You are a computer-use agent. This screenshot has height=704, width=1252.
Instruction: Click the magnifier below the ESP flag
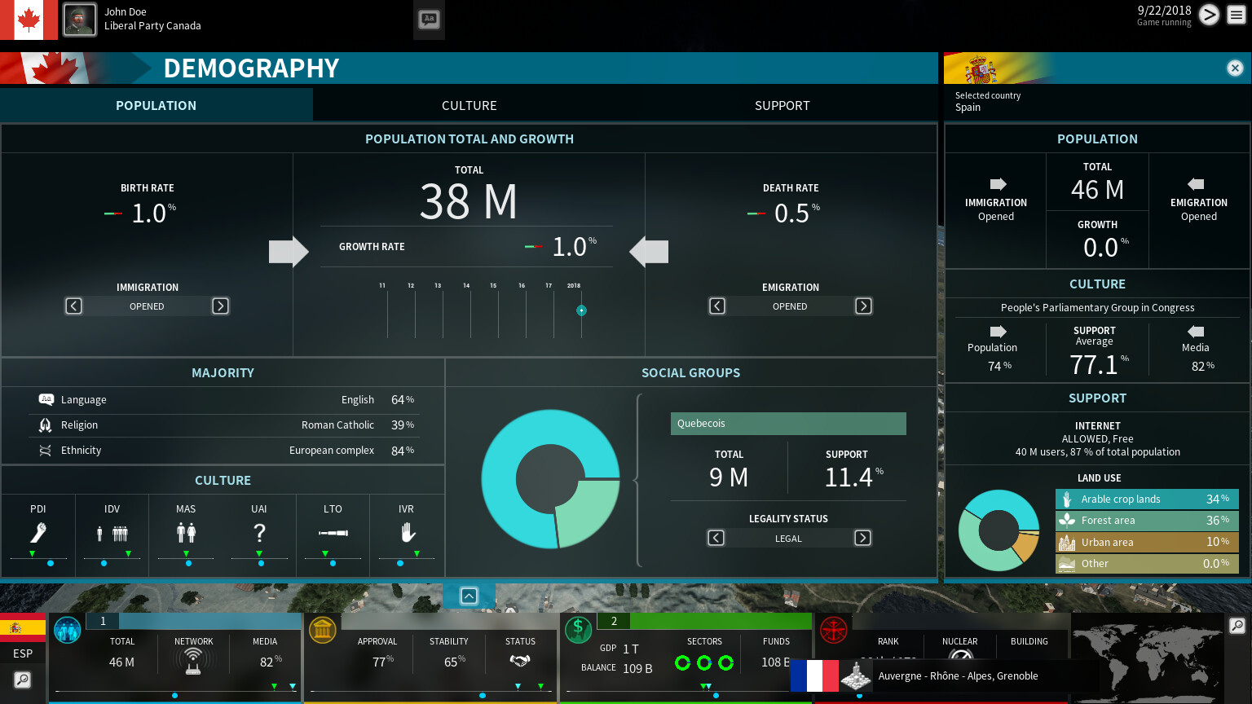(x=22, y=680)
